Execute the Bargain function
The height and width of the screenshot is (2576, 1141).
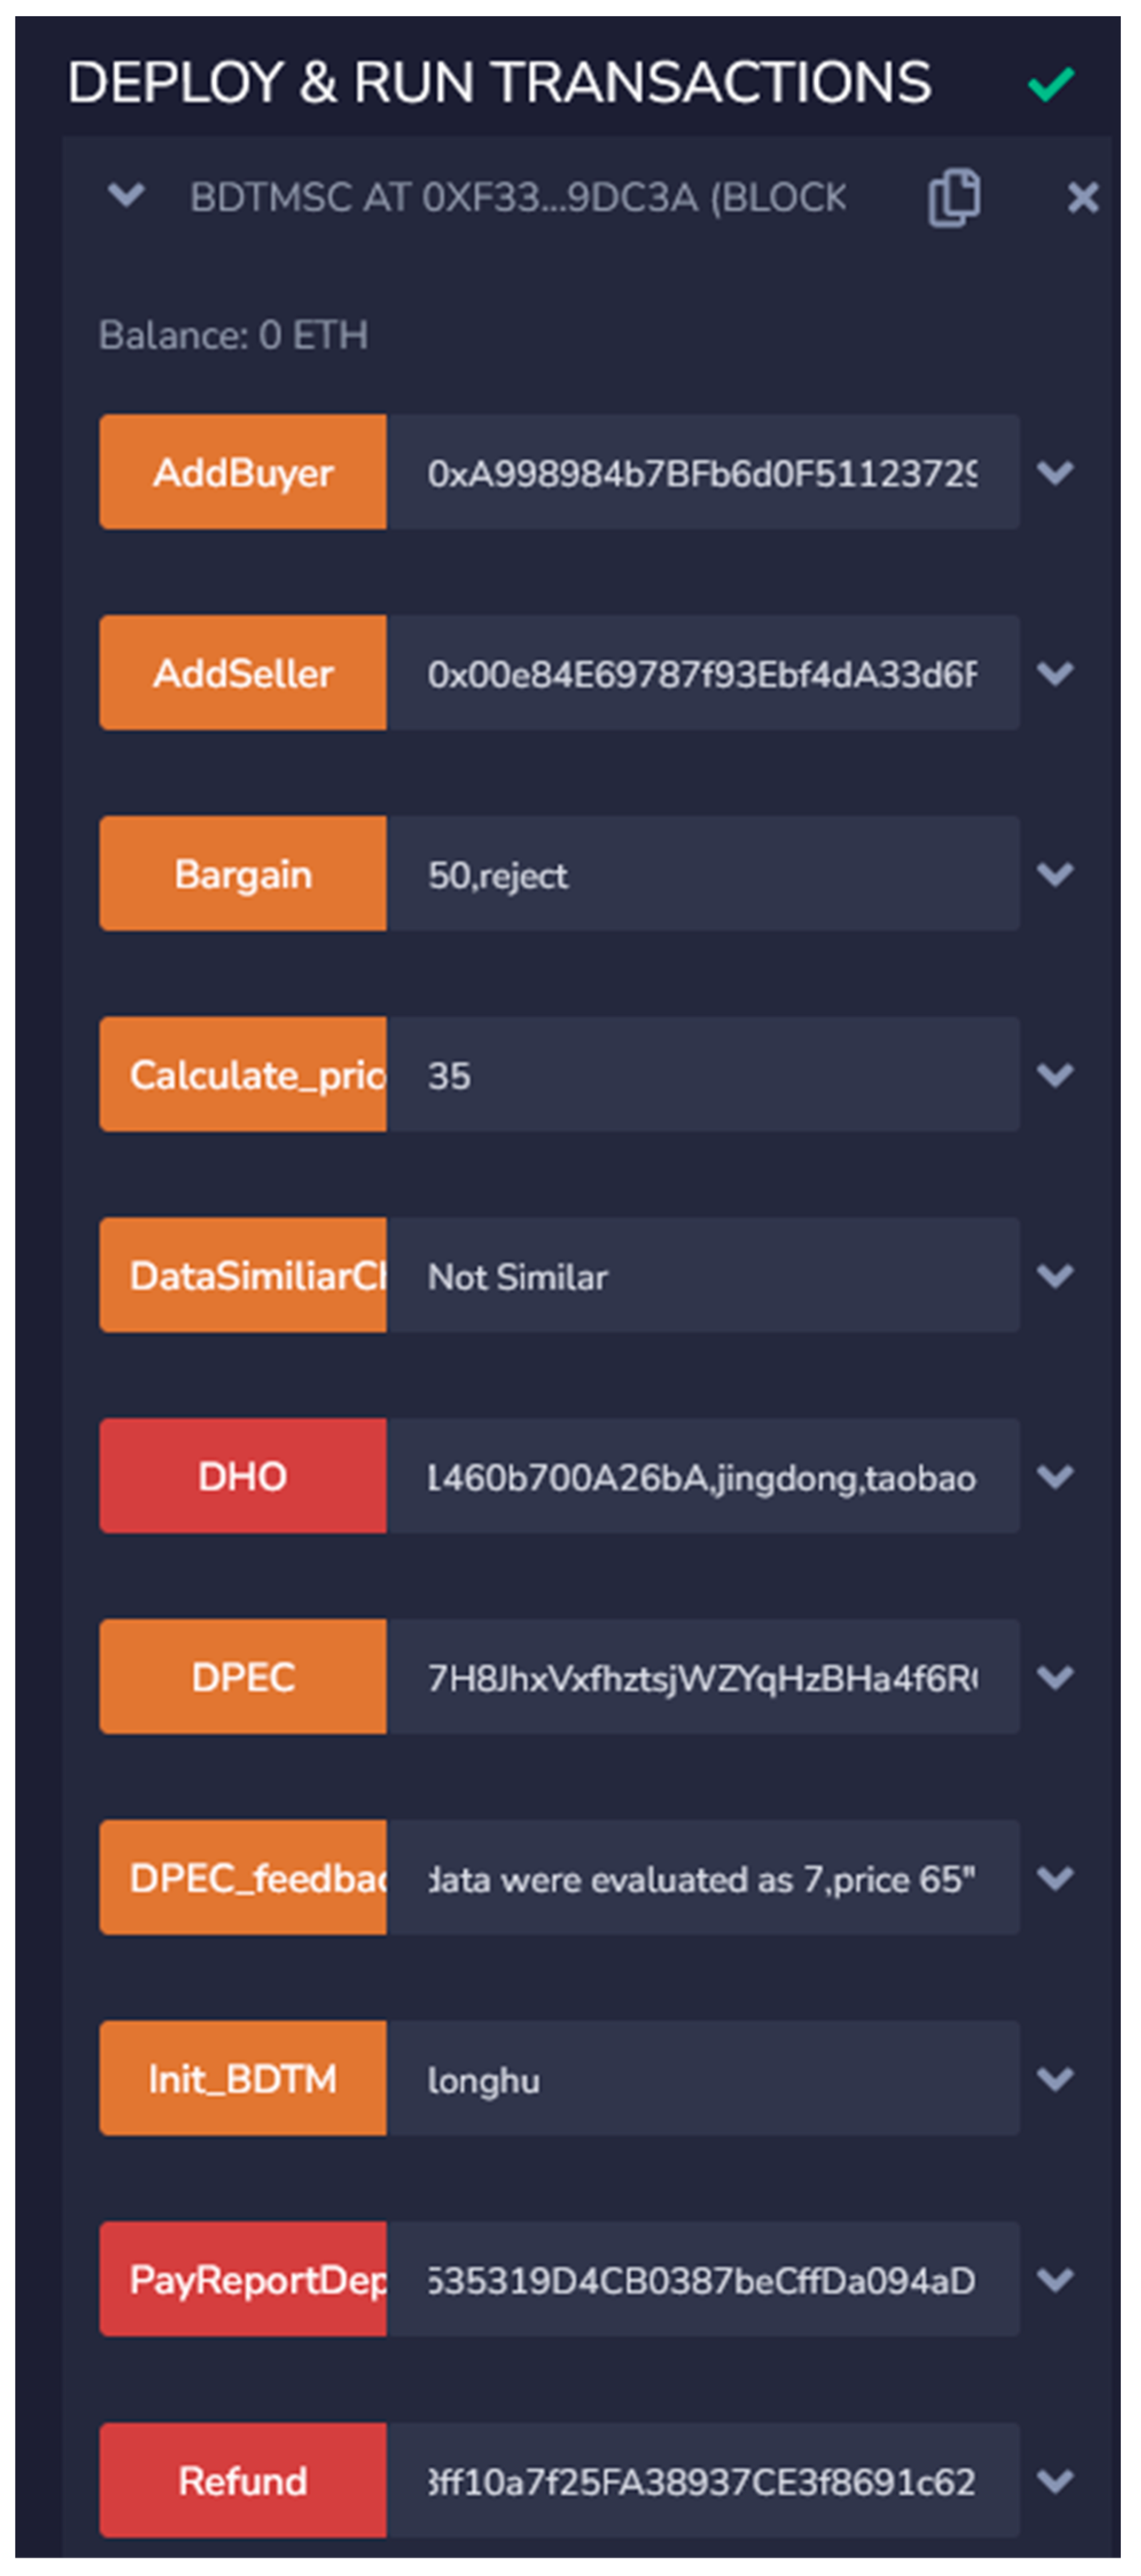pos(243,874)
